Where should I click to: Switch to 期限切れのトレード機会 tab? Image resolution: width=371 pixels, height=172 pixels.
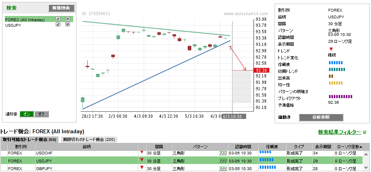point(88,140)
